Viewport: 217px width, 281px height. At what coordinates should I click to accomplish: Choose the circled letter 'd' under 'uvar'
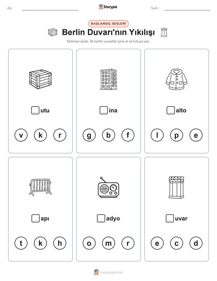(x=196, y=243)
